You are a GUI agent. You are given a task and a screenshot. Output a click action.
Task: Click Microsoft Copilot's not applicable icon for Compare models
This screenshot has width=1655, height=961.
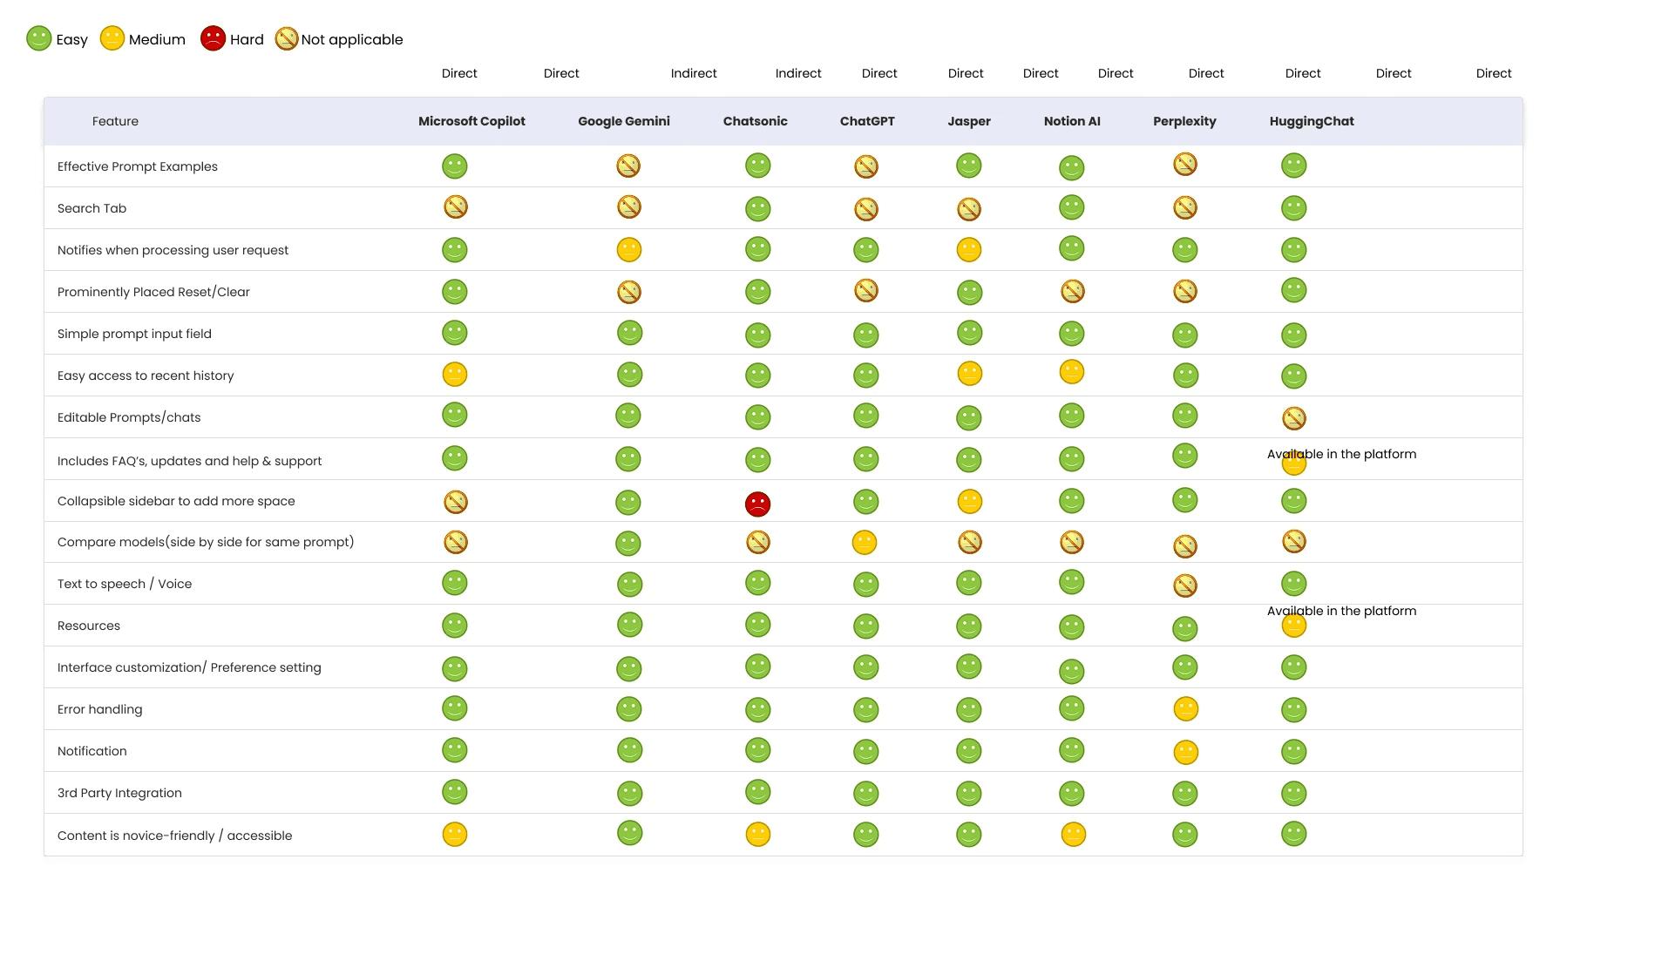coord(456,542)
